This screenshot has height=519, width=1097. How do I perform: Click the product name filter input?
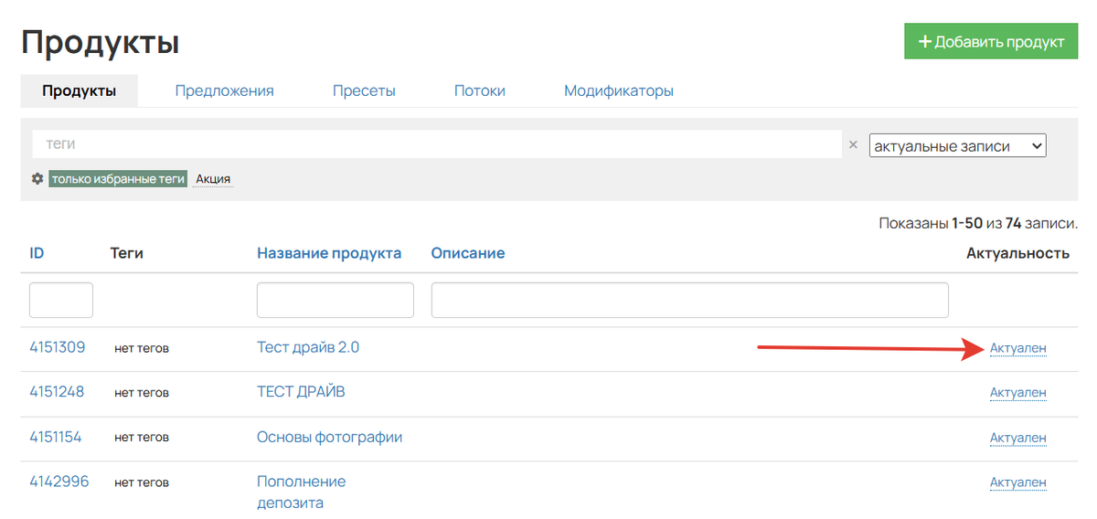[x=335, y=300]
